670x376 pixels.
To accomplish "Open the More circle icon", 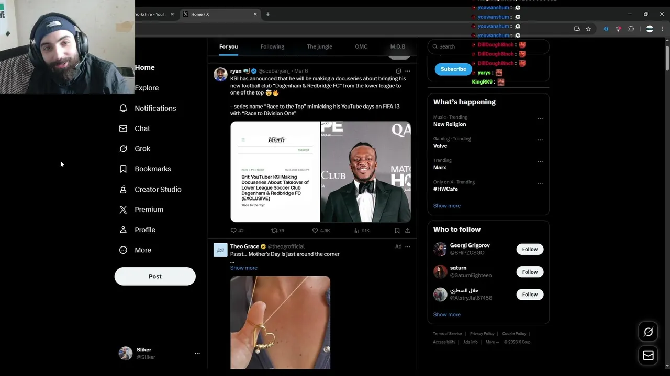I will (x=123, y=250).
